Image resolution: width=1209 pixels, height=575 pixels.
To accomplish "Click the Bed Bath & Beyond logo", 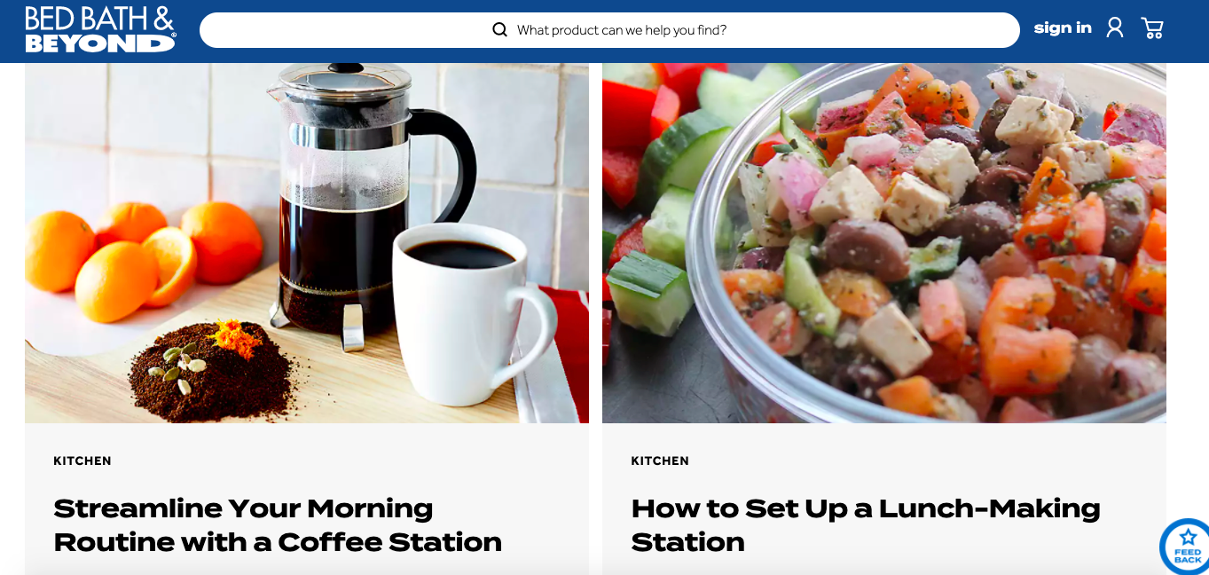I will point(100,30).
